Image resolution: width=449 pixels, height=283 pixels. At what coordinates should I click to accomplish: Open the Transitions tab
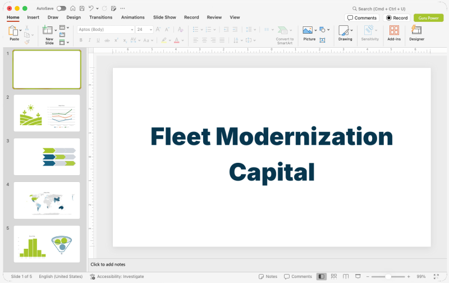tap(101, 17)
